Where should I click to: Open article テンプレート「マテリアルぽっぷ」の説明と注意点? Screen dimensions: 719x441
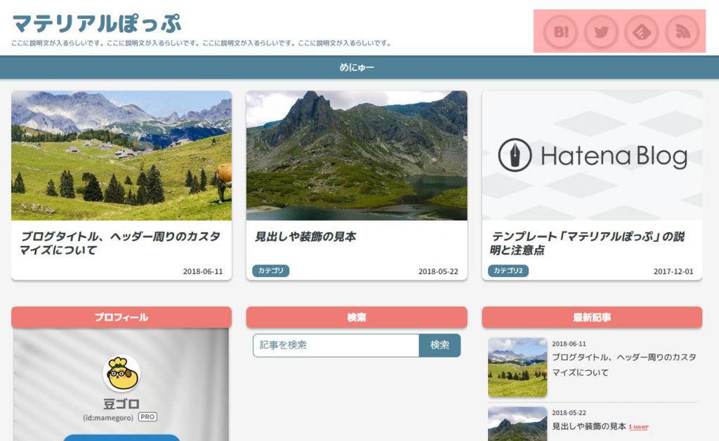click(588, 243)
